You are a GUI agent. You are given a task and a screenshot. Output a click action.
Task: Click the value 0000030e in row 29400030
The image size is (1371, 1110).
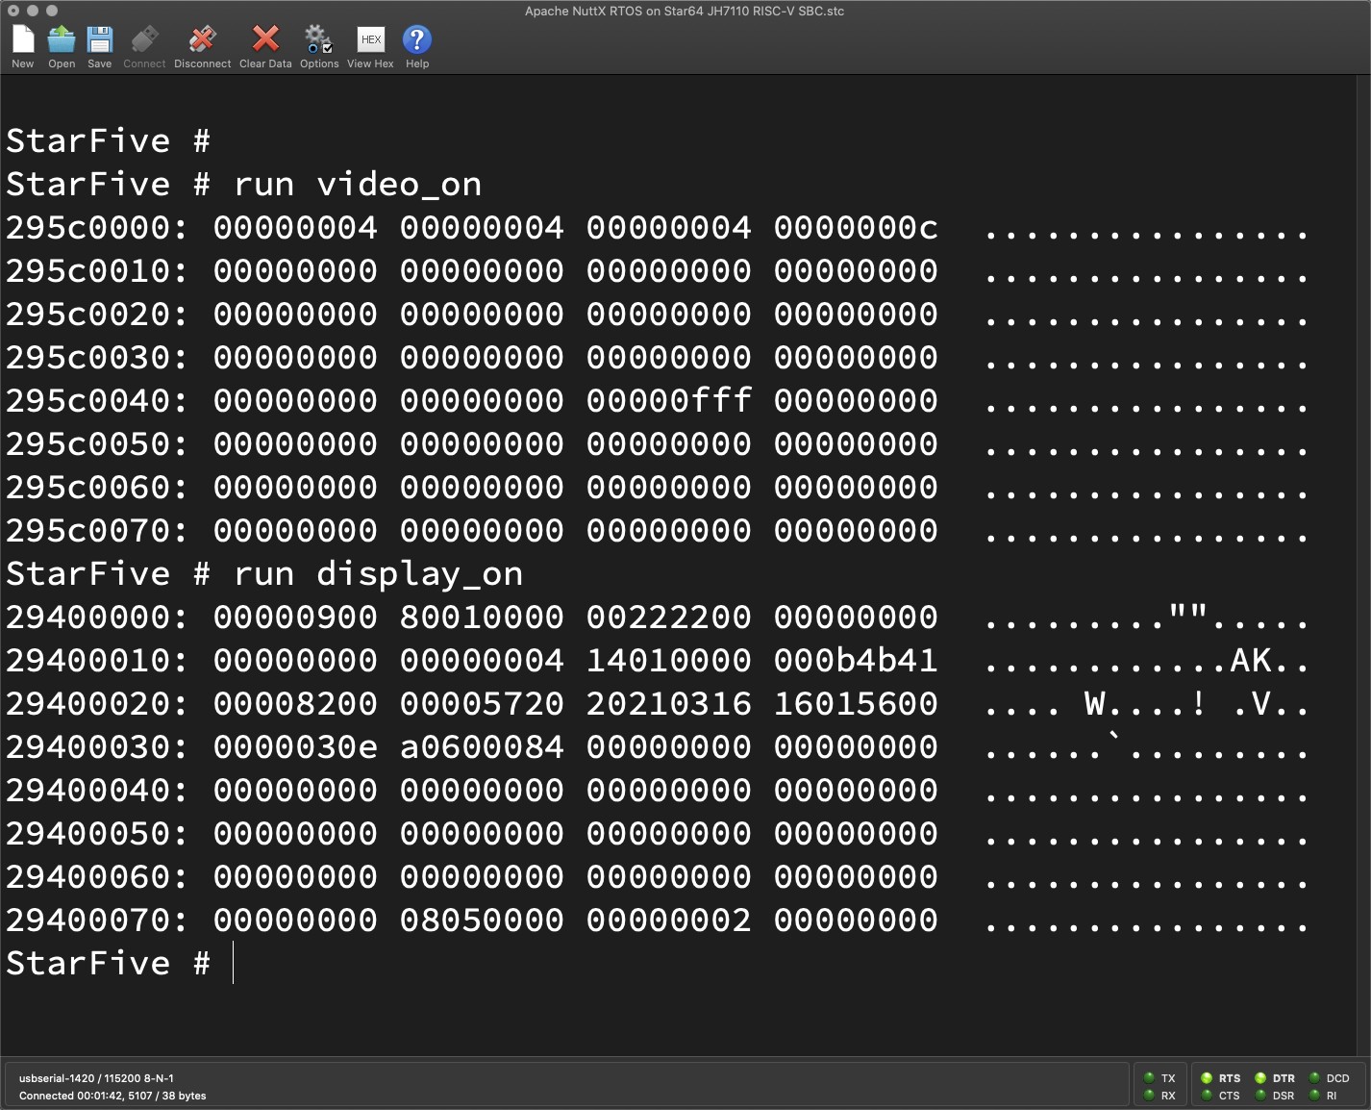295,746
